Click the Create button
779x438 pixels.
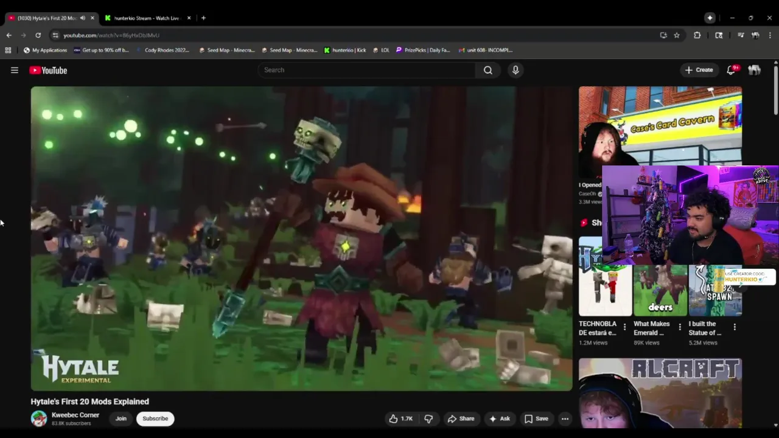click(699, 70)
